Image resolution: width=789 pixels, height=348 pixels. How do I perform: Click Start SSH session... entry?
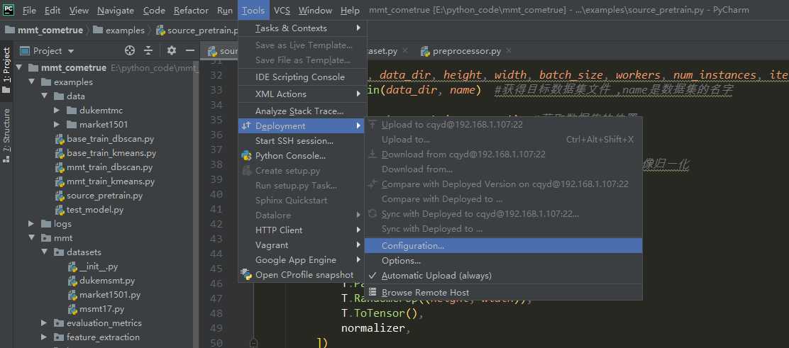294,141
